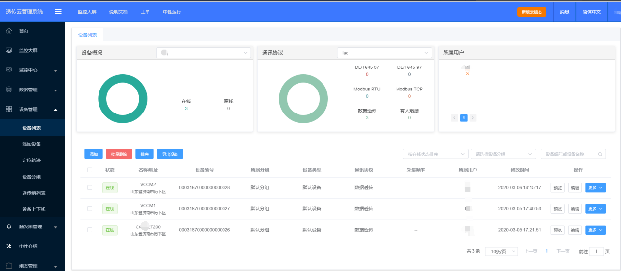Click the page number jump input field
The height and width of the screenshot is (271, 621).
[x=596, y=251]
